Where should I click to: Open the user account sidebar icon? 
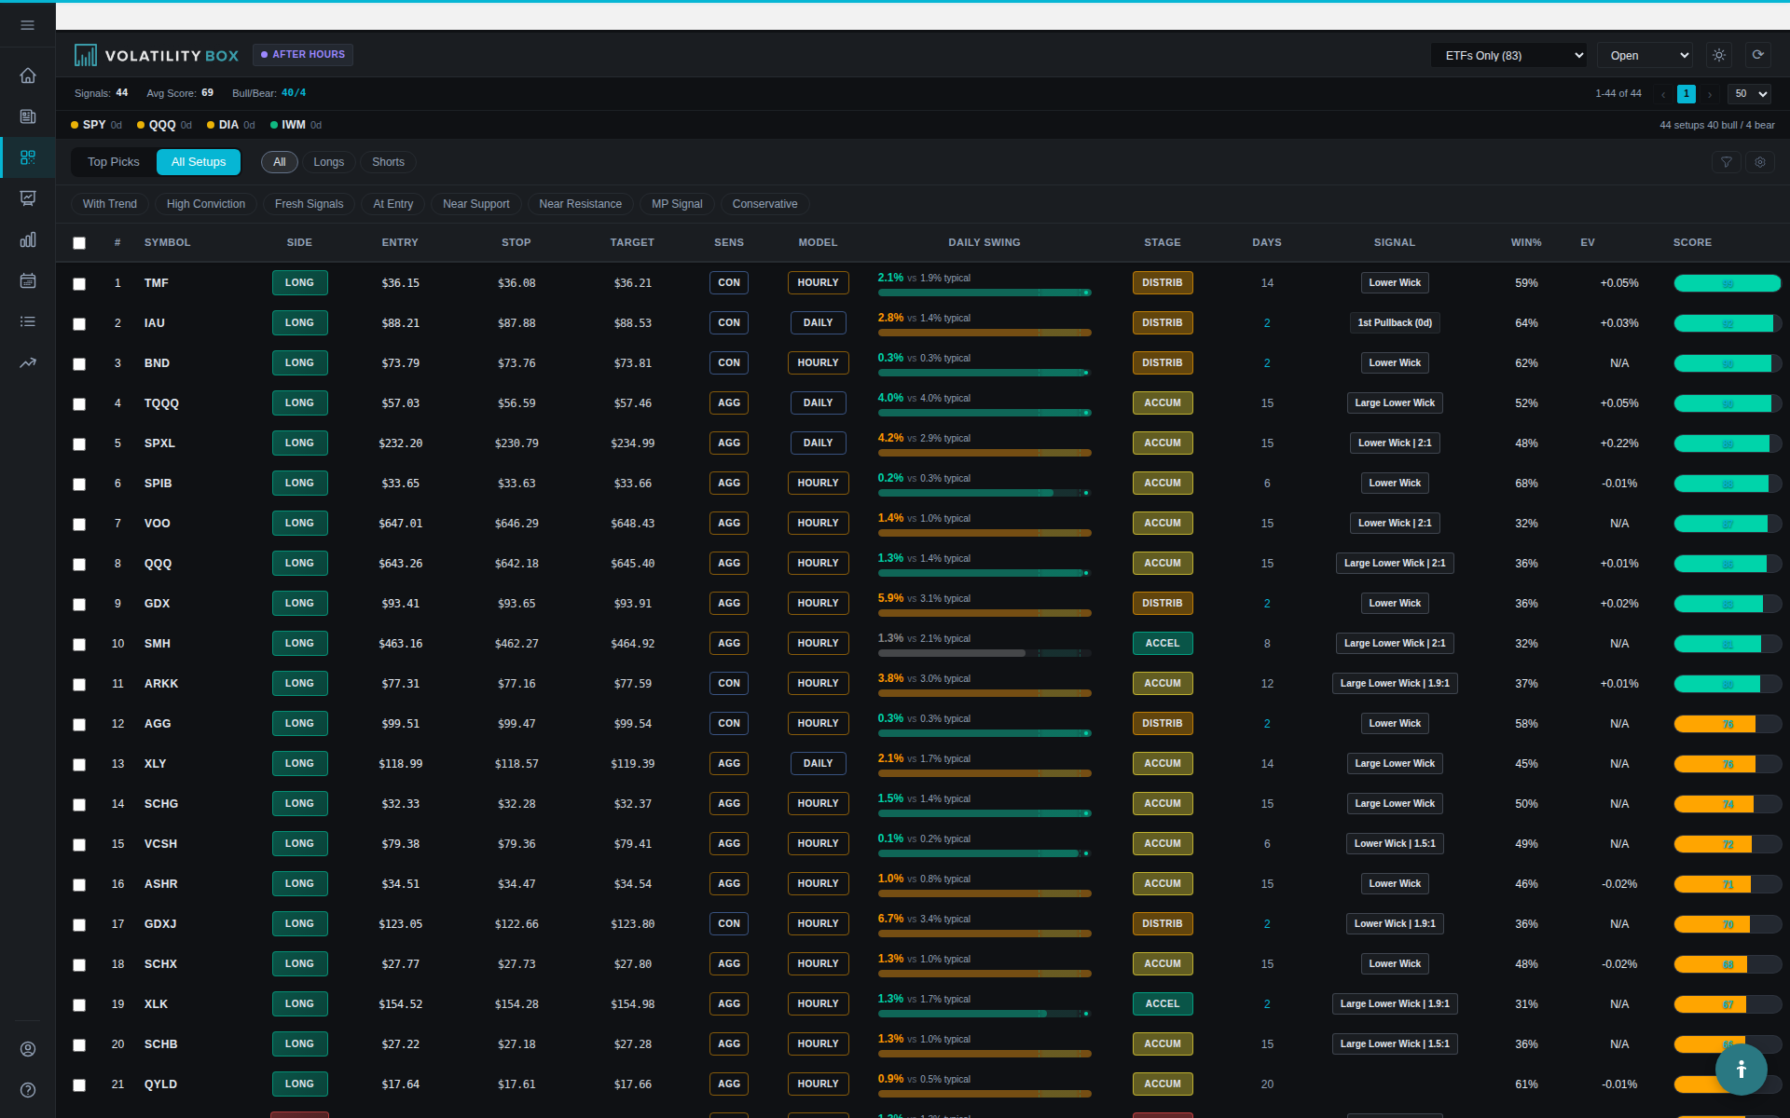[28, 1049]
